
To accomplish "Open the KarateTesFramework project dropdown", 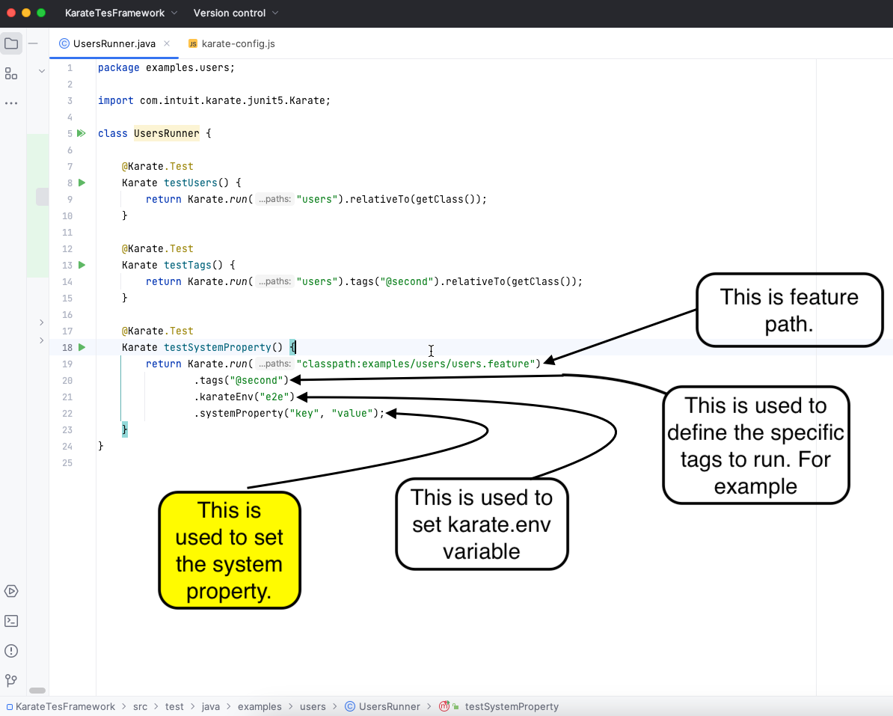I will coord(121,13).
